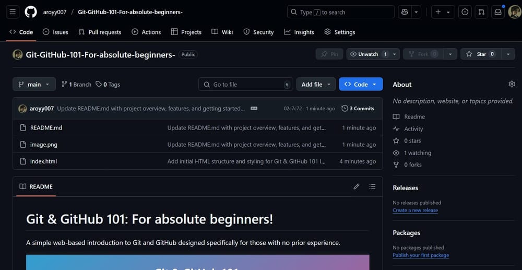
Task: Click the Fork button
Action: (x=423, y=54)
